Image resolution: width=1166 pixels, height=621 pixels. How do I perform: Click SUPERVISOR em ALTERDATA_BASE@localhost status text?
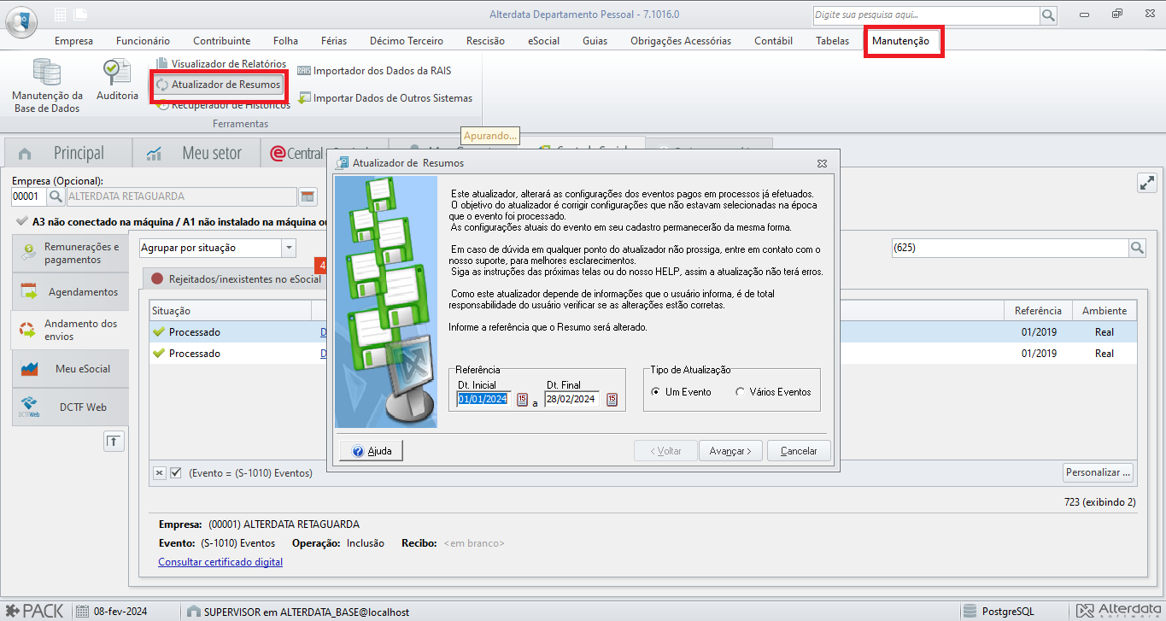click(x=306, y=612)
